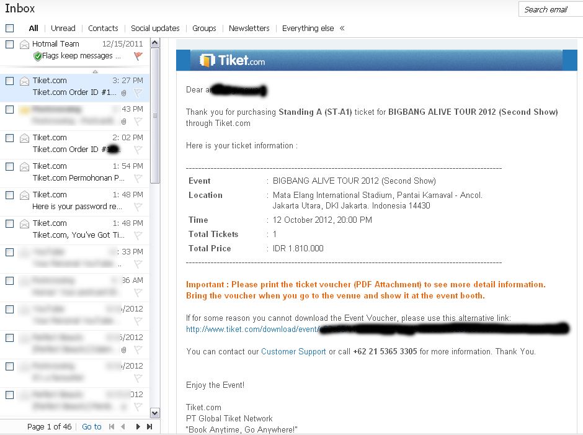
Task: Filter inbox by Contacts
Action: click(103, 29)
